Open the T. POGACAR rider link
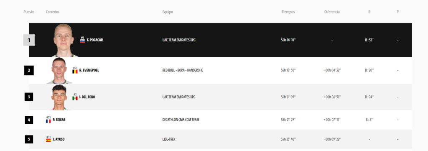 click(x=95, y=40)
